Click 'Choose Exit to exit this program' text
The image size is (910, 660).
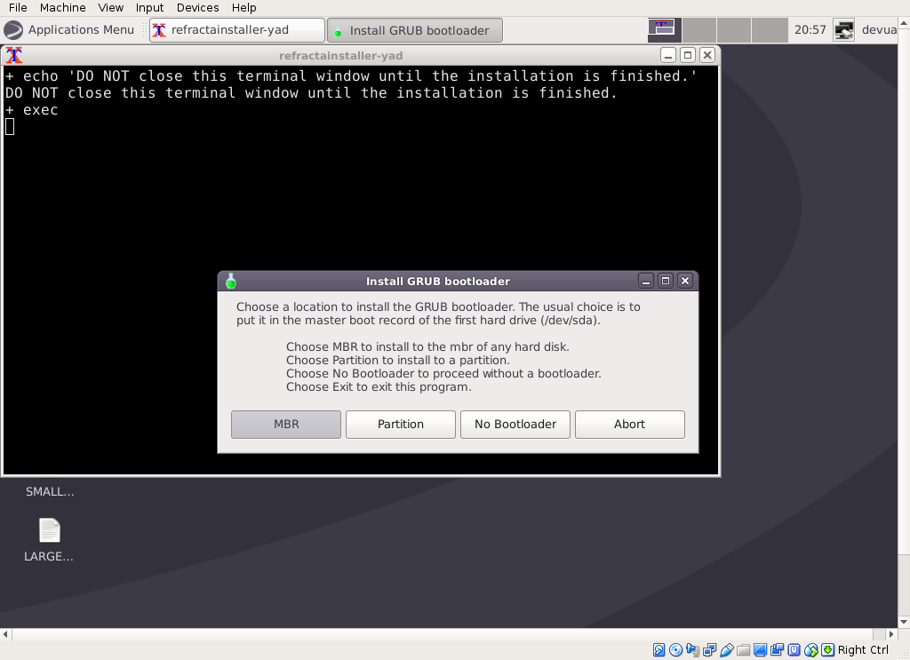tap(379, 386)
